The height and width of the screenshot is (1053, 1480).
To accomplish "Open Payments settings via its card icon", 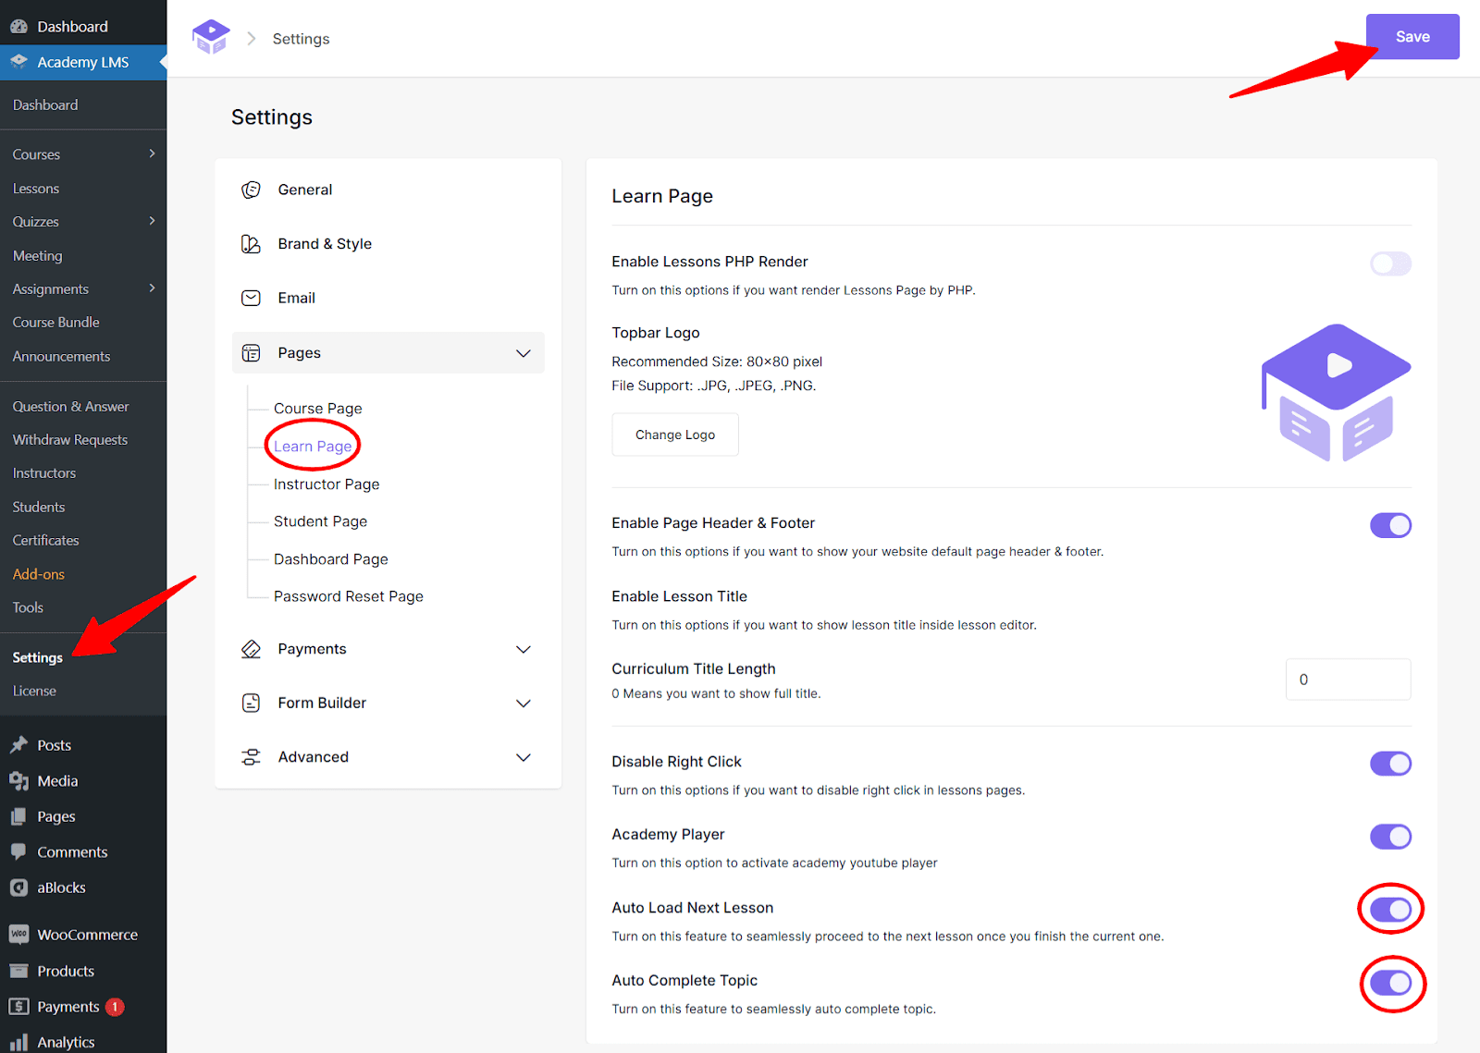I will (251, 648).
